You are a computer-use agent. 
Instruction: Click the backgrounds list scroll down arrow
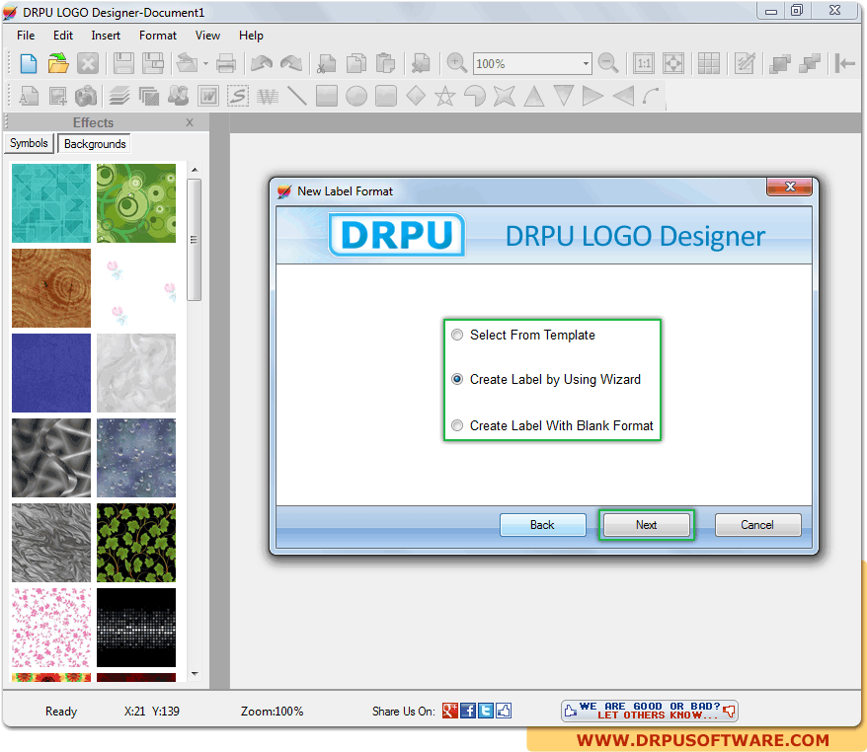(x=195, y=673)
